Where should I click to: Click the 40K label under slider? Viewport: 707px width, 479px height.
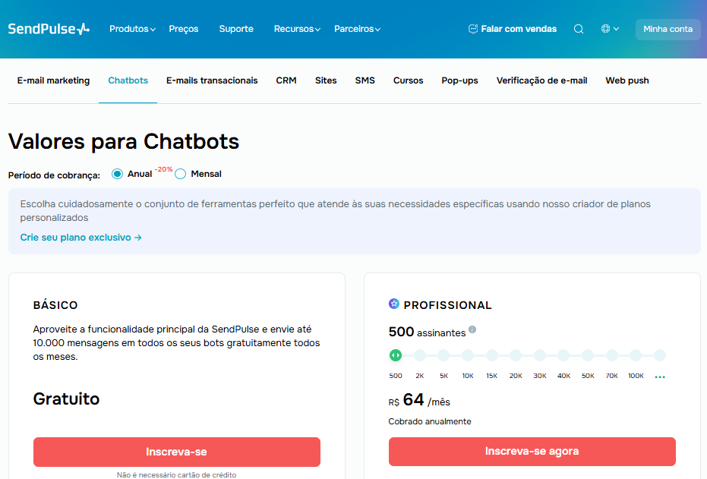[x=563, y=376]
